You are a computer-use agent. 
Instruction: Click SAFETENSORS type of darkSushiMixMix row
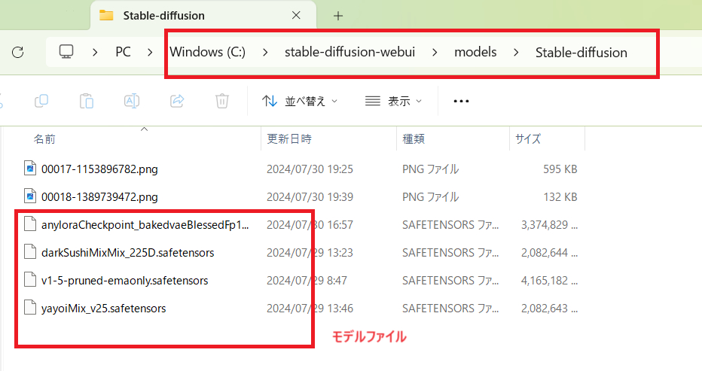(x=450, y=252)
